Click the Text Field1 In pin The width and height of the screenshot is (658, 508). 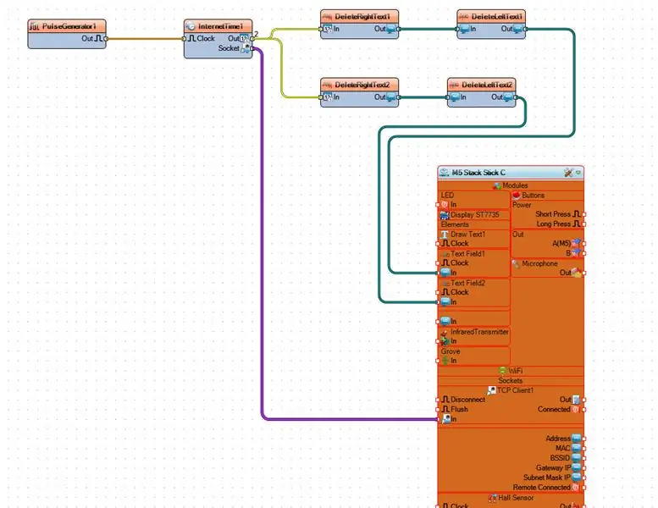(437, 273)
